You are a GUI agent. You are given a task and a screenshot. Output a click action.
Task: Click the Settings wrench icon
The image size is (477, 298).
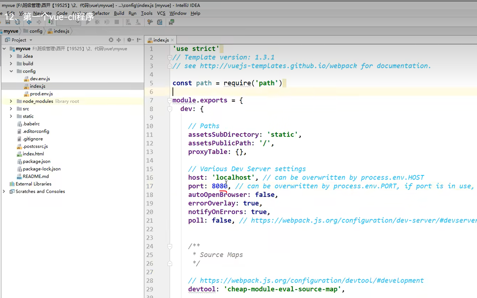click(150, 22)
